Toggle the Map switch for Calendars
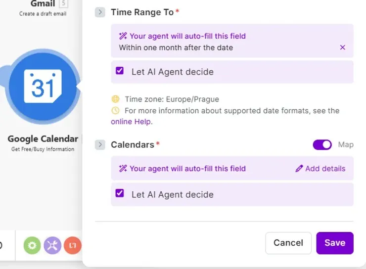This screenshot has height=269, width=366. coord(322,144)
